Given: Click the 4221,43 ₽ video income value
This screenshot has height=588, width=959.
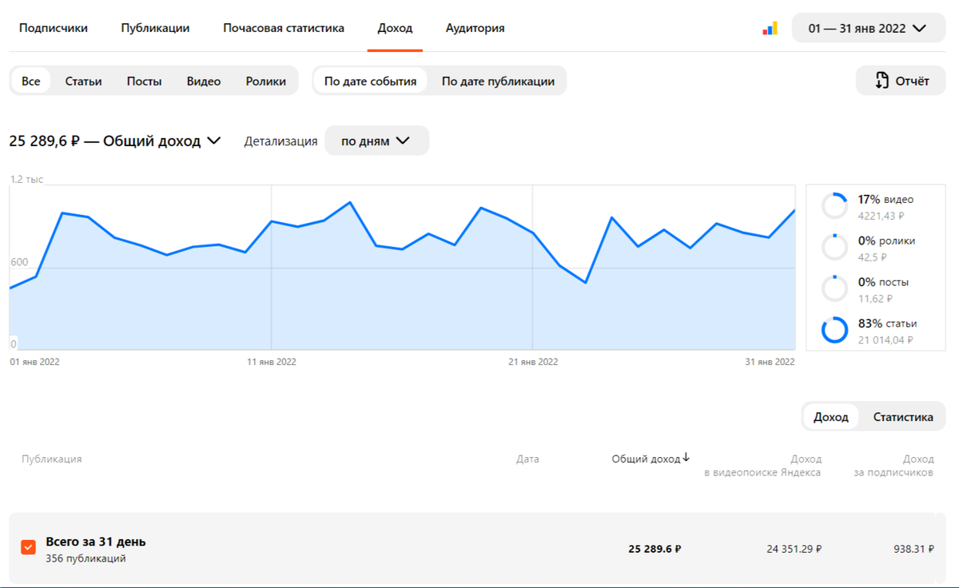Looking at the screenshot, I should [881, 216].
